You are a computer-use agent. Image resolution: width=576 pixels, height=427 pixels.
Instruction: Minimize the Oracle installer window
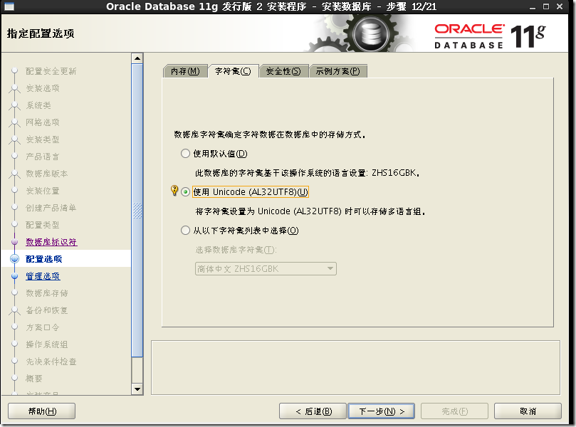click(533, 6)
